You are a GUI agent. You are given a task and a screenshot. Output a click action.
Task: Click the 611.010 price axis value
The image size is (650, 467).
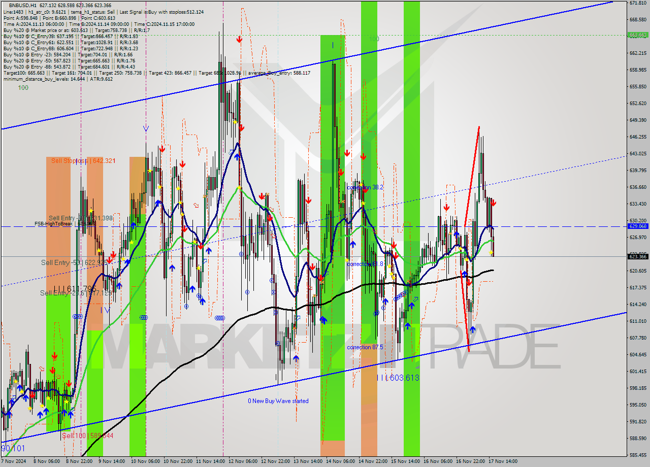point(638,321)
